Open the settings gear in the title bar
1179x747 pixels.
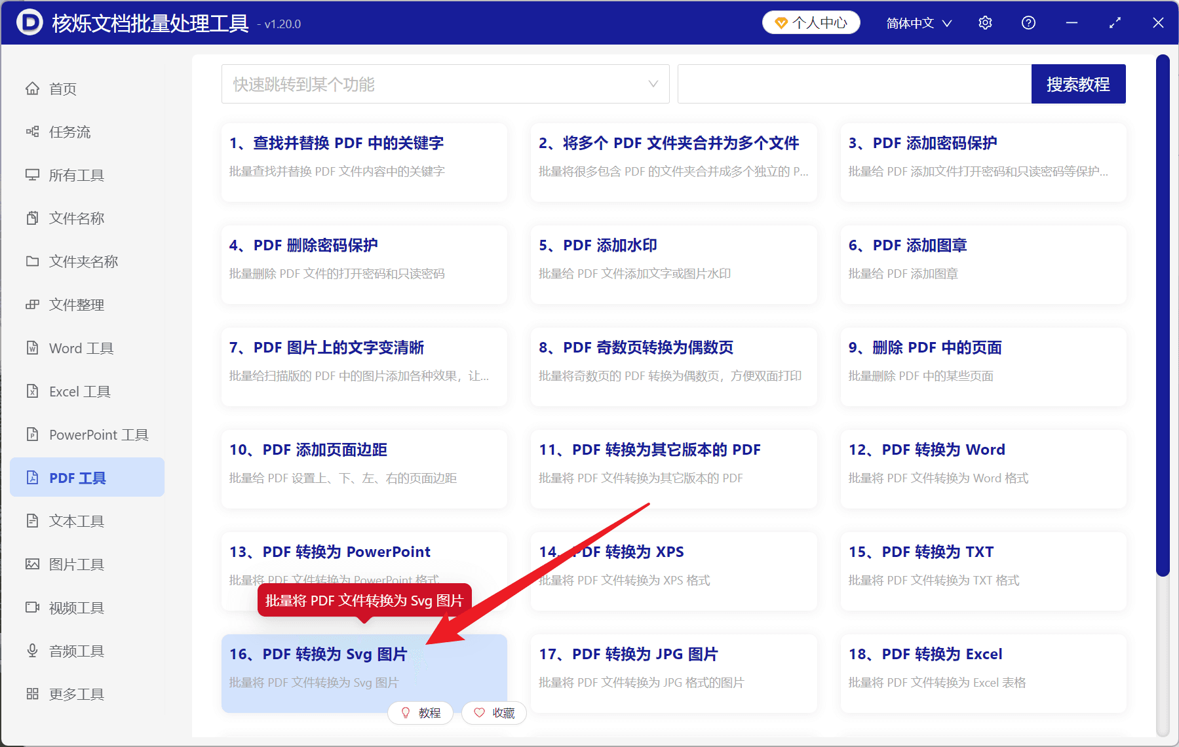(985, 22)
